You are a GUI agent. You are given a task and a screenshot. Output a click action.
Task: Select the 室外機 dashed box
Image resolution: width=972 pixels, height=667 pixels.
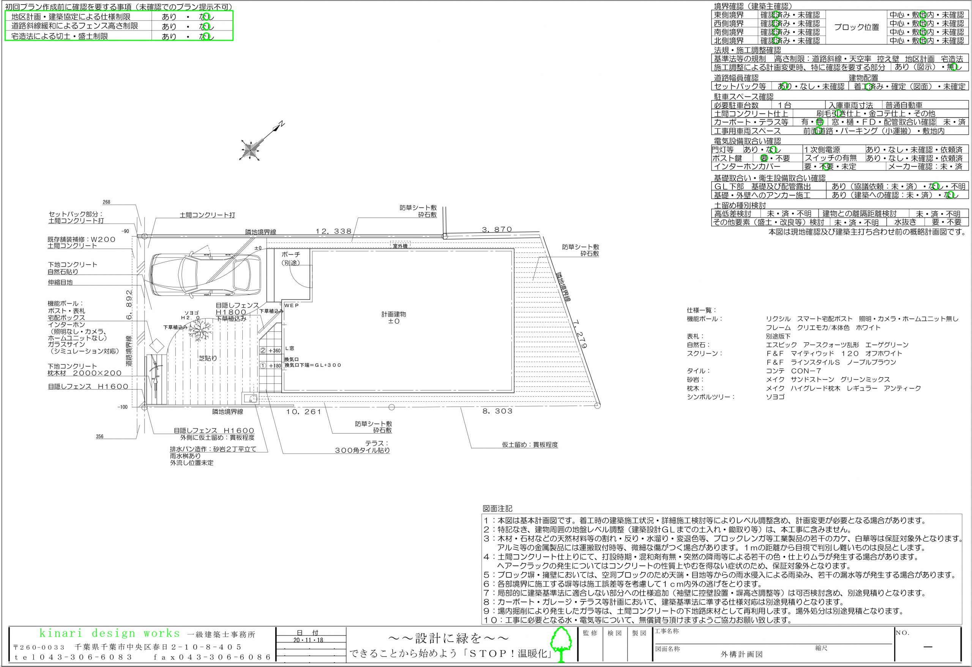tap(400, 245)
